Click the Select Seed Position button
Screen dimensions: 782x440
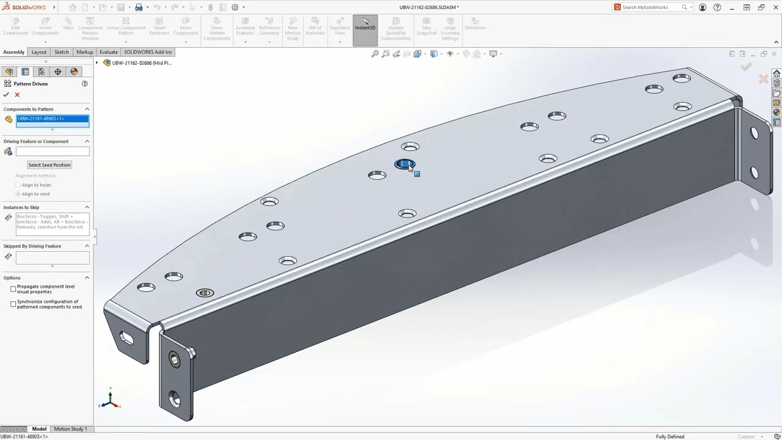point(49,164)
